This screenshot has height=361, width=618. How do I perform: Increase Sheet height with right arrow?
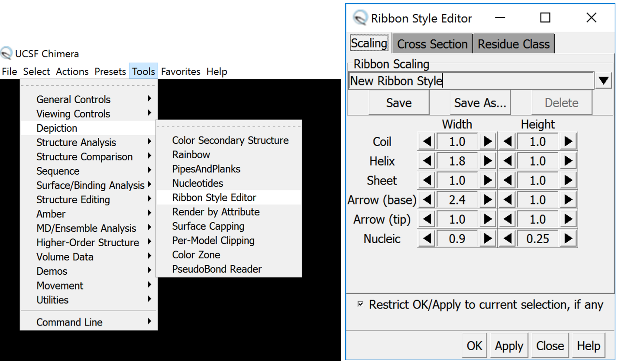(568, 181)
